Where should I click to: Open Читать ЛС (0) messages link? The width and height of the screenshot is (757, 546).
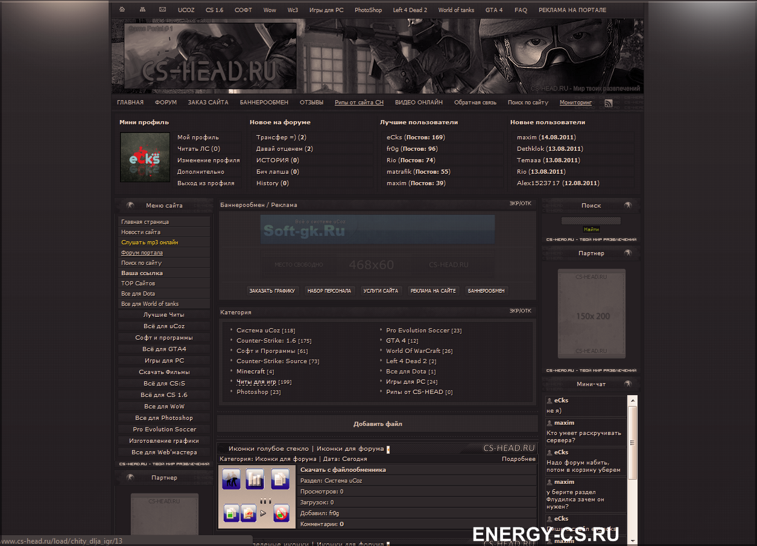point(198,149)
